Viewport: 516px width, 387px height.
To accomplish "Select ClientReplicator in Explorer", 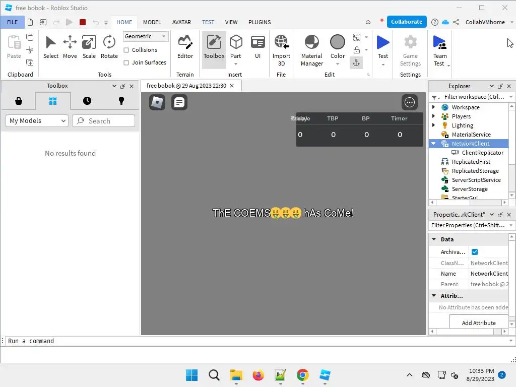I will (482, 152).
